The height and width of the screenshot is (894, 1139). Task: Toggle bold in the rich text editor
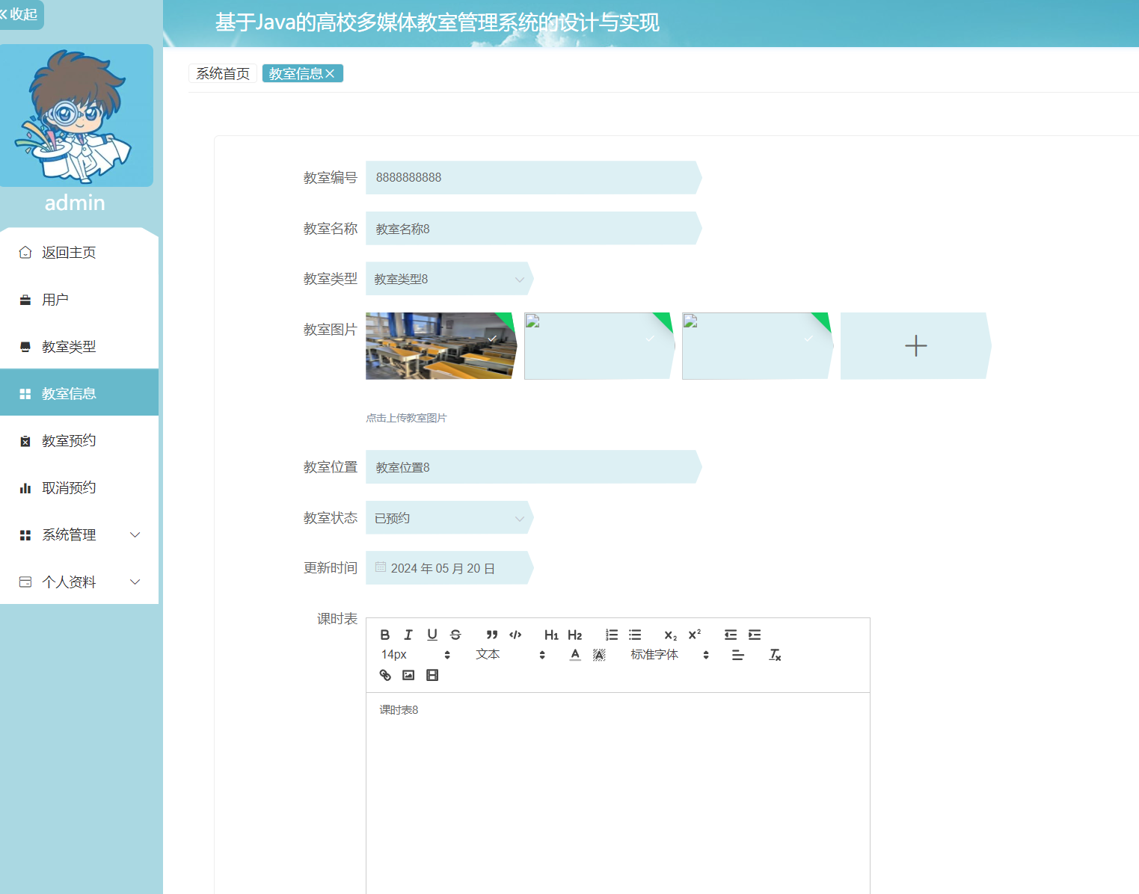pos(384,635)
